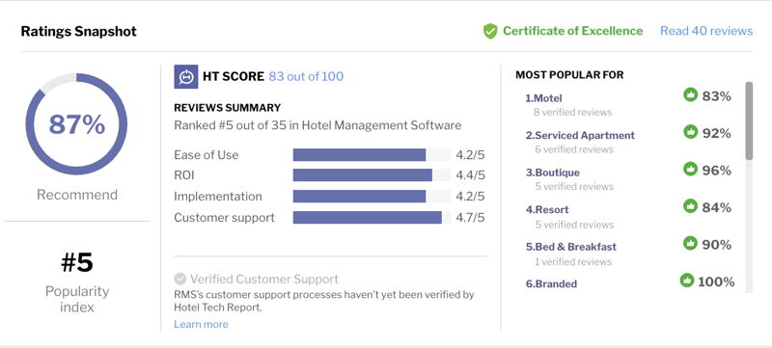Click the Customer support rating bar

[x=372, y=217]
